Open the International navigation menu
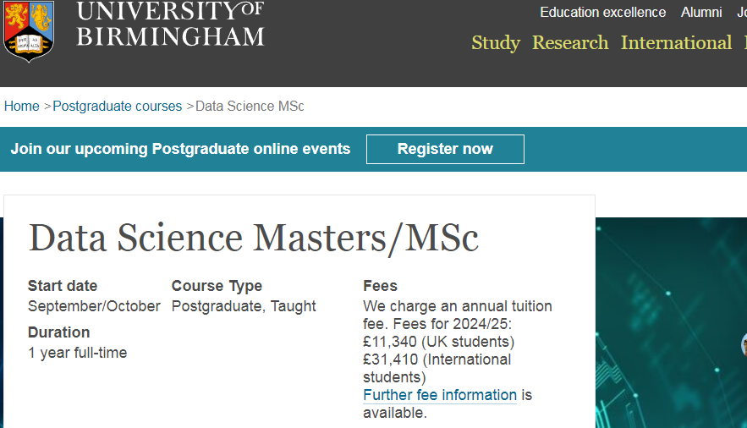The image size is (747, 428). pos(676,42)
